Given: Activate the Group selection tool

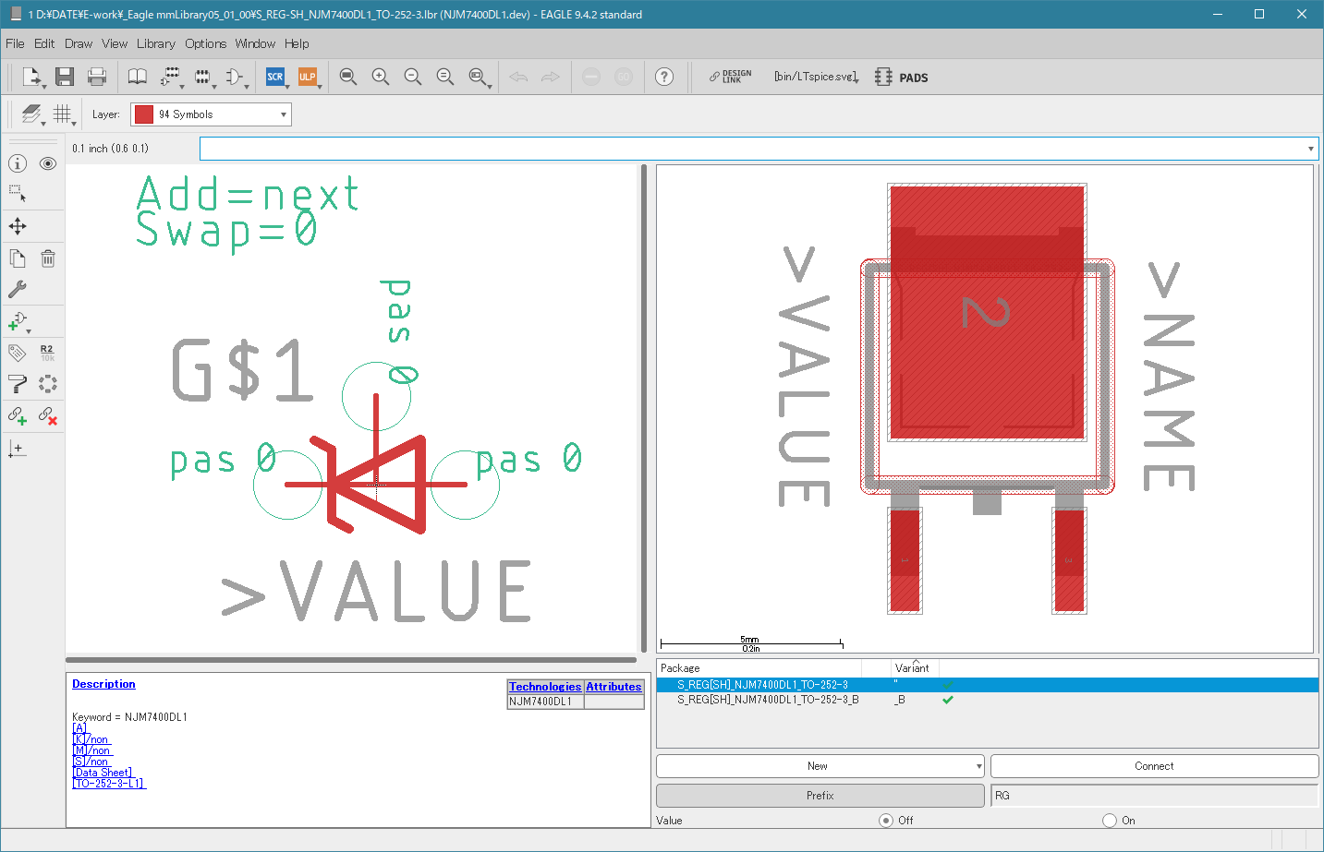Looking at the screenshot, I should (x=18, y=194).
